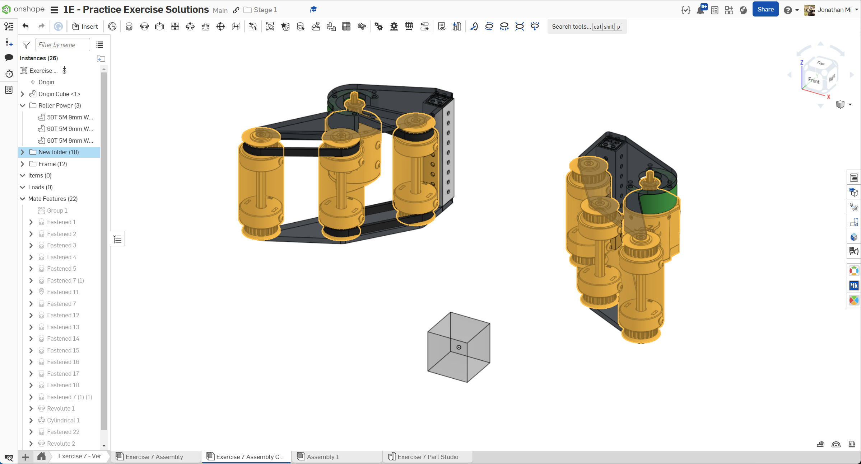Viewport: 861px width, 464px height.
Task: Switch to the Assembly 1 tab
Action: pyautogui.click(x=323, y=457)
